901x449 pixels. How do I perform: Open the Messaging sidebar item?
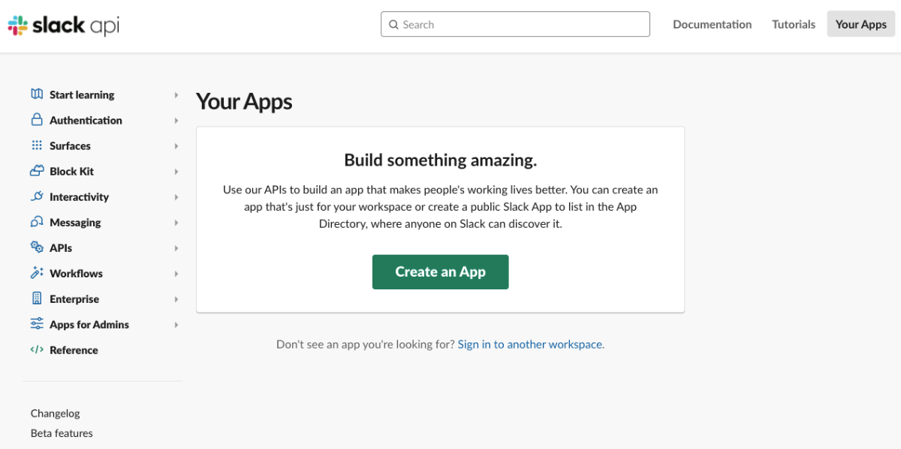pos(75,223)
